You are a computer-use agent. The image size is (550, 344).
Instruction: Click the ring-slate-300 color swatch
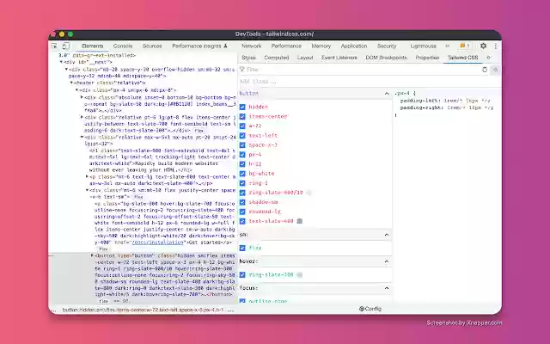[x=300, y=275]
